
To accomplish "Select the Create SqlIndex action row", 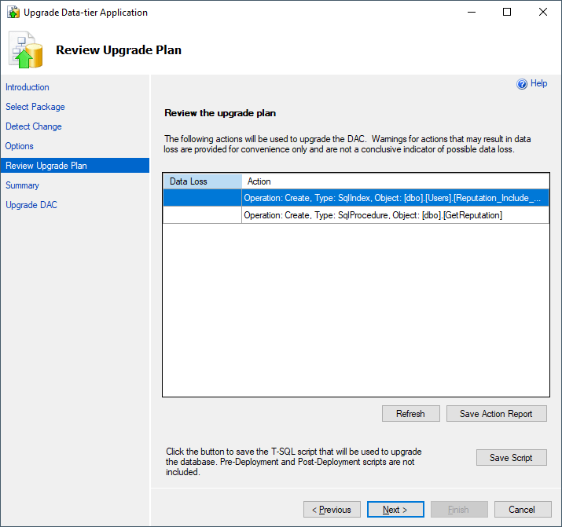I will click(x=393, y=199).
